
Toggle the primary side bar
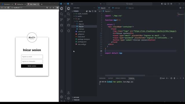[162, 4]
